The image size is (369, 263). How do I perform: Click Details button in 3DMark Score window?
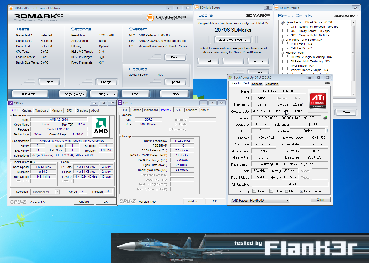click(x=209, y=61)
